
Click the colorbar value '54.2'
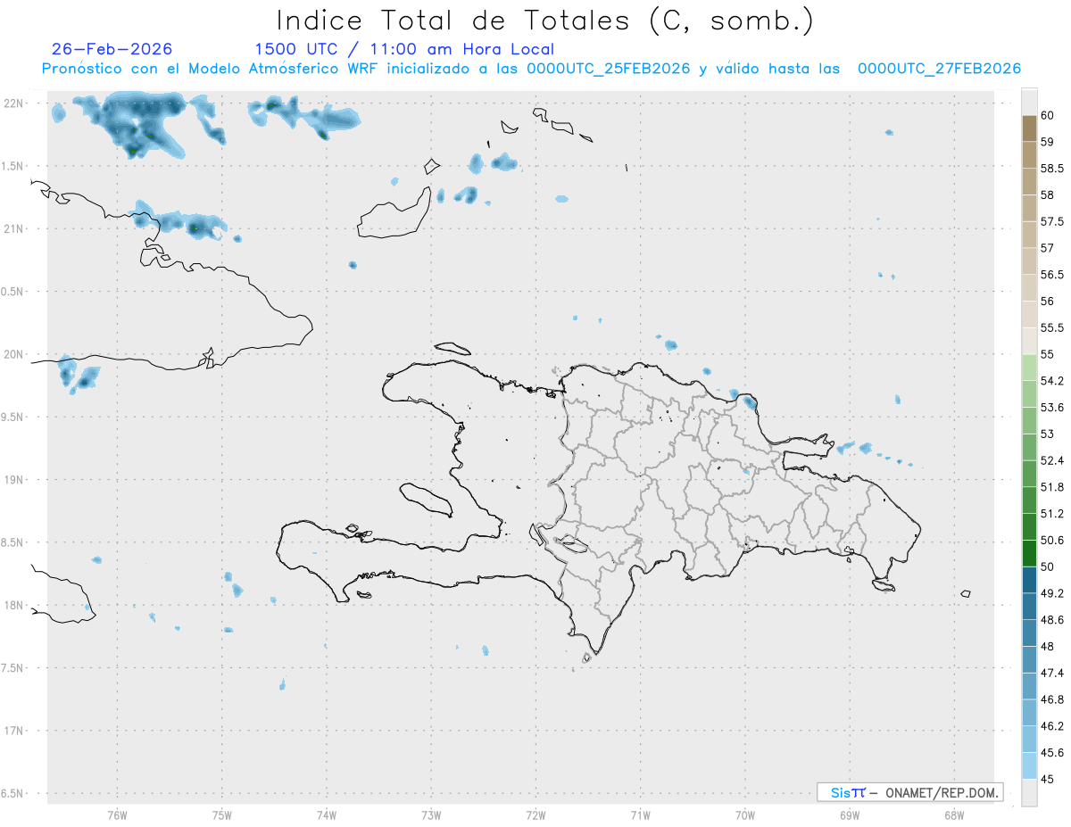pyautogui.click(x=1051, y=381)
